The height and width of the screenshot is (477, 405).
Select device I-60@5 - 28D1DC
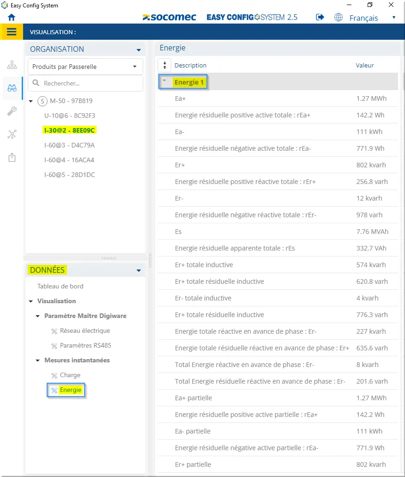(70, 175)
